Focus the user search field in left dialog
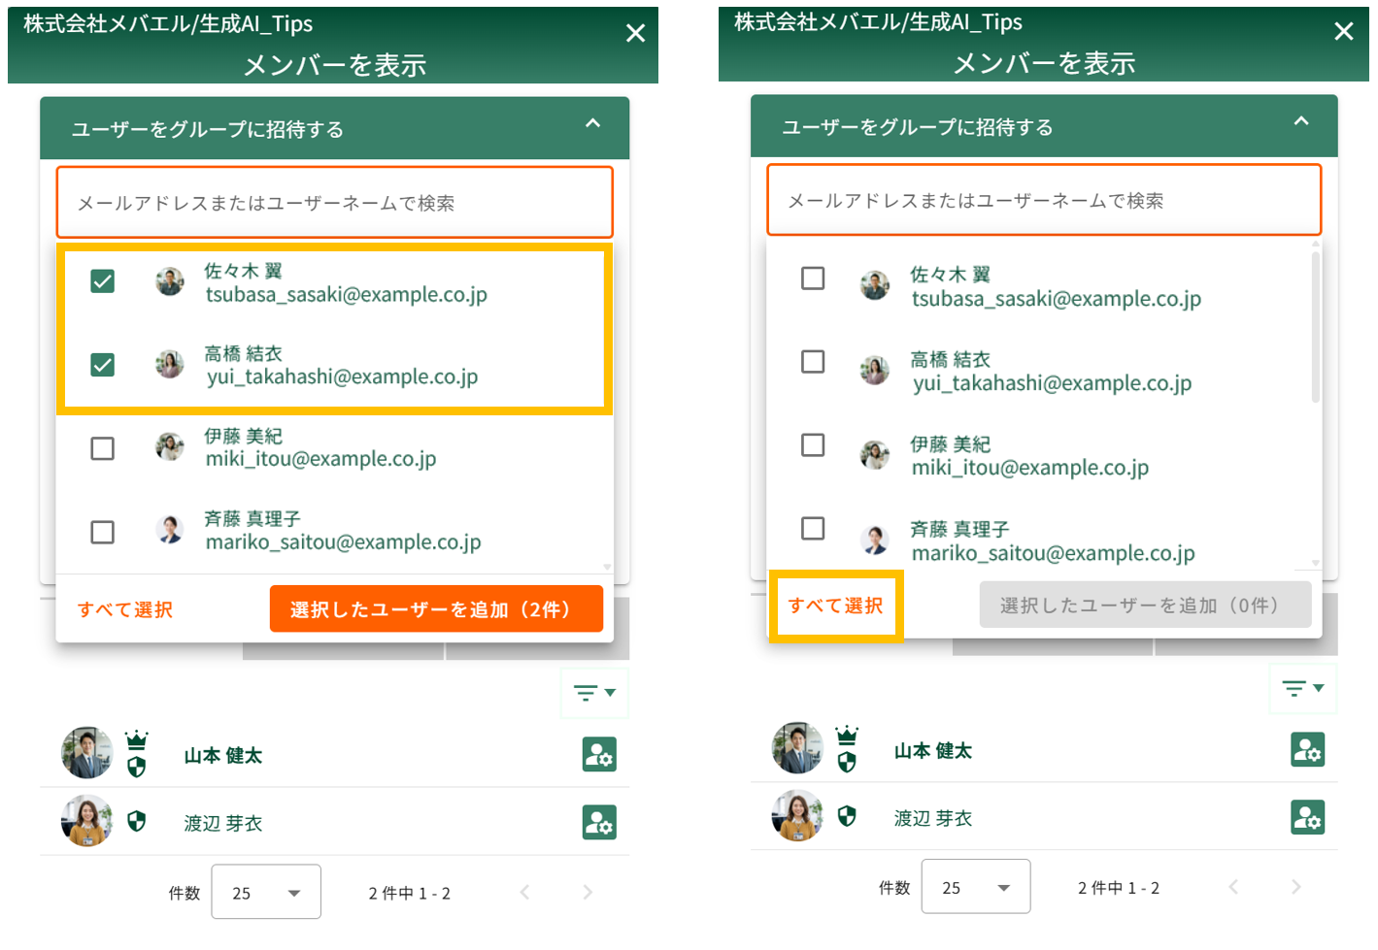 pos(335,203)
